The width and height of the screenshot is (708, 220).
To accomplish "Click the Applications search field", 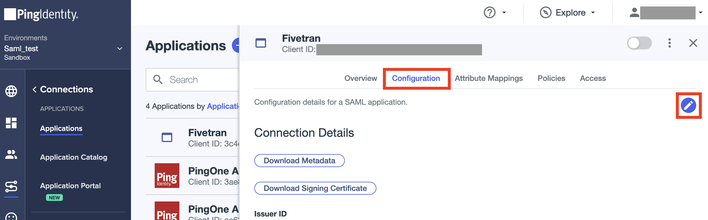I will point(193,80).
